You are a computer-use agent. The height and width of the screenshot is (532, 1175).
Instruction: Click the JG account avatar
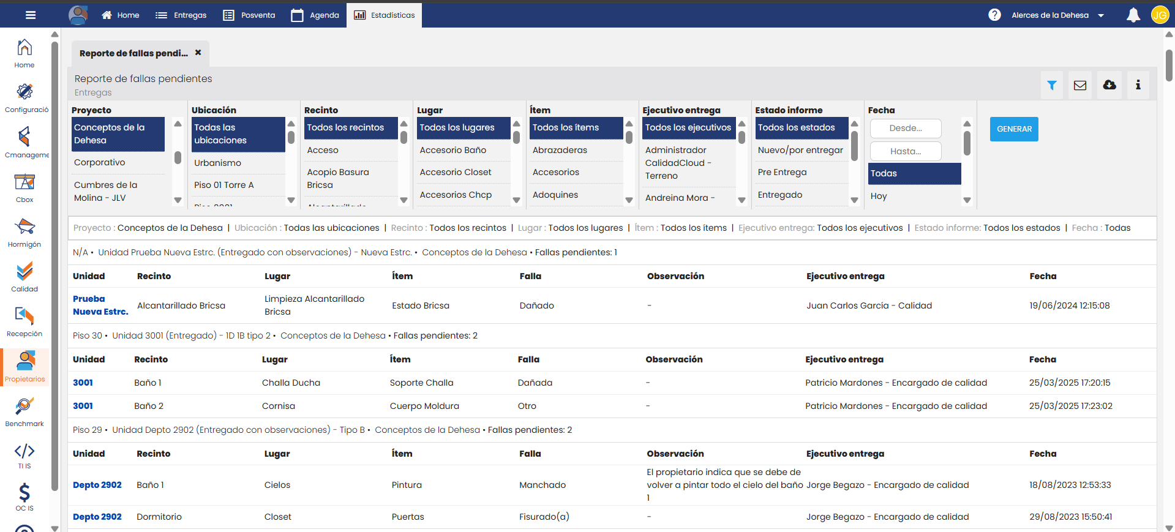point(1160,15)
